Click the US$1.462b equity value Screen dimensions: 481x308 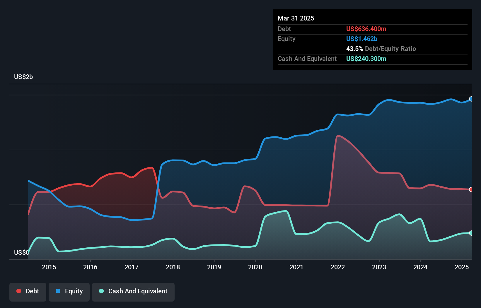[362, 39]
